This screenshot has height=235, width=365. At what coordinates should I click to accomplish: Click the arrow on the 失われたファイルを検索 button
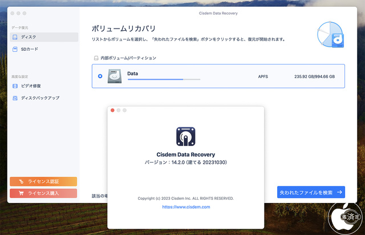(340, 192)
